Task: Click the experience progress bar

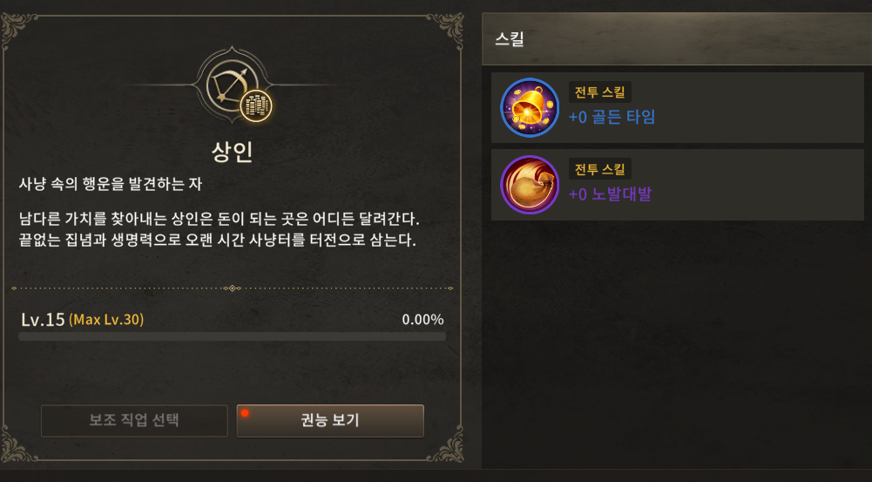Action: pyautogui.click(x=232, y=336)
